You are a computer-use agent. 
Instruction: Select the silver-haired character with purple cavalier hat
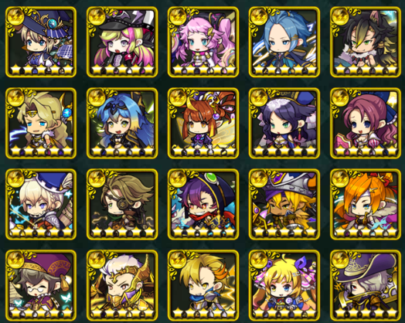(x=366, y=285)
